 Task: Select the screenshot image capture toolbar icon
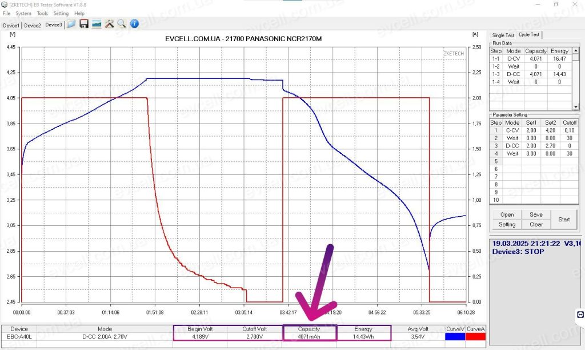[x=97, y=23]
